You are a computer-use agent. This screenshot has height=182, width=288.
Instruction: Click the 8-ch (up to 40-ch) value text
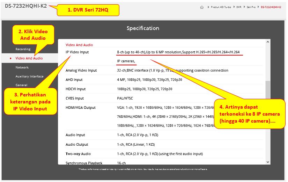coord(178,52)
